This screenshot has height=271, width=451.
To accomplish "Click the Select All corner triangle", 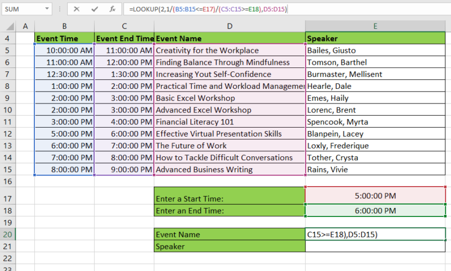I will coord(8,26).
